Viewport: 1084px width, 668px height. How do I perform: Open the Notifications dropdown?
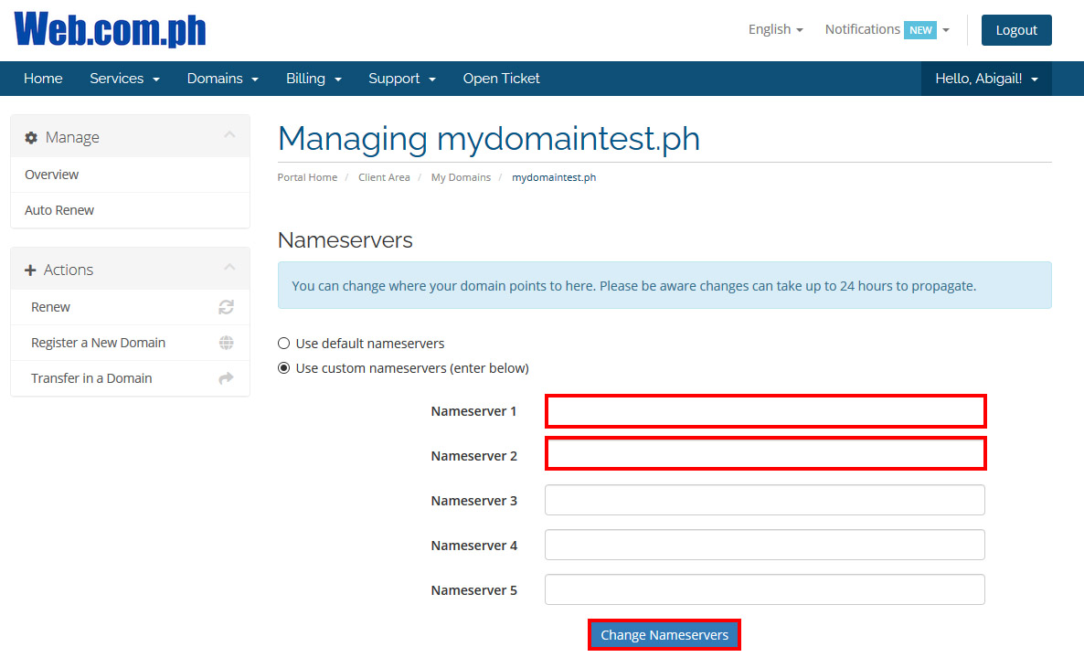887,30
